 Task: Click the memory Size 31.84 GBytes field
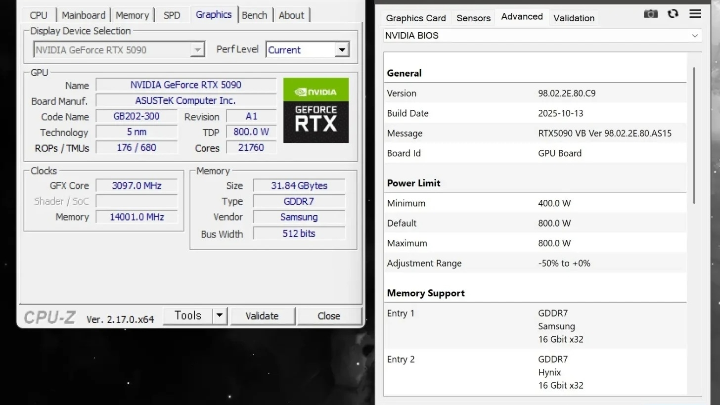[x=299, y=186]
